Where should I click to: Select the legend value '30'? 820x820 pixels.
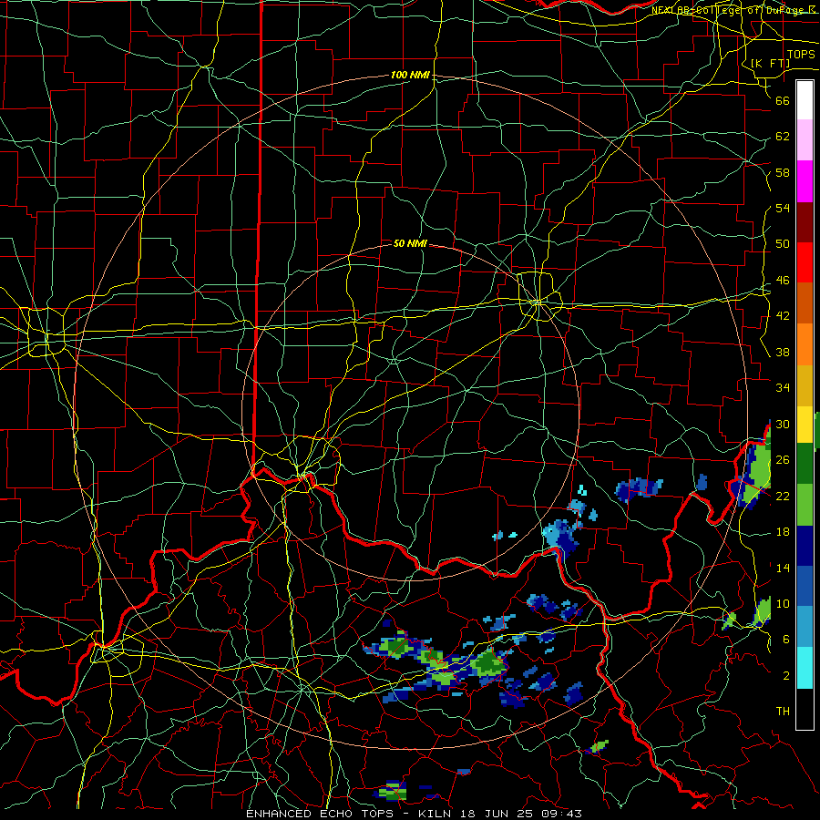783,424
